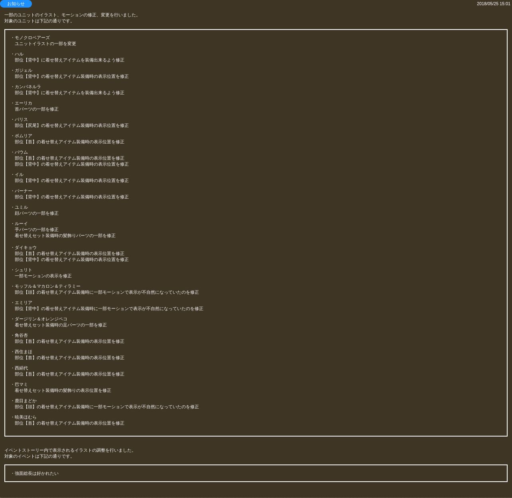Select the 西住まほ unit name
Viewport: 512px width, 498px height.
pyautogui.click(x=24, y=352)
